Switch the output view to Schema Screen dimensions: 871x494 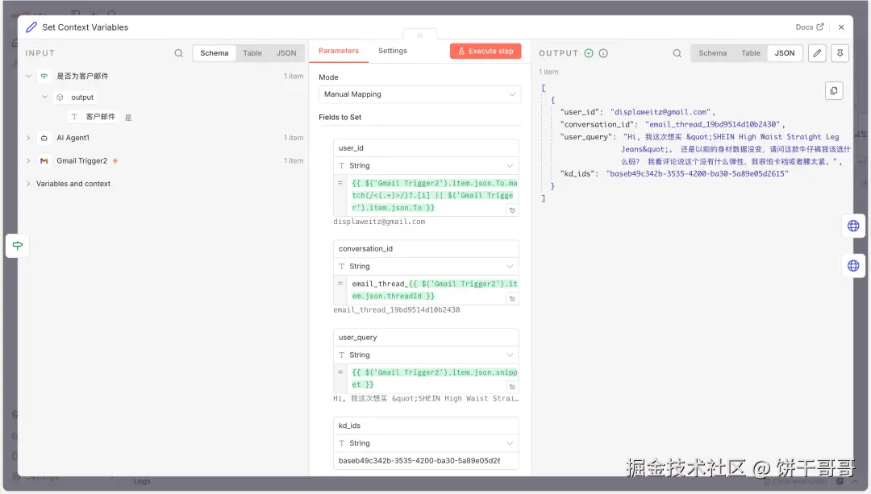coord(712,53)
